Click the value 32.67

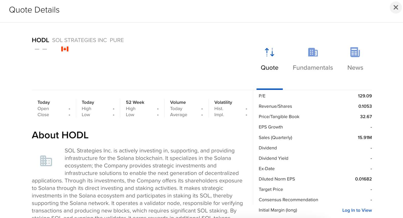click(366, 117)
